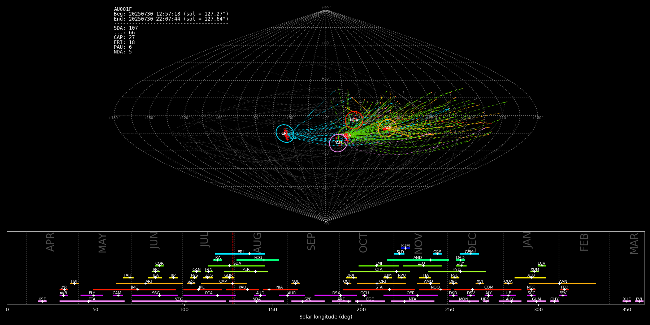The width and height of the screenshot is (650, 325).
Task: Select the DRA shower bar in timeline
Action: [x=351, y=278]
